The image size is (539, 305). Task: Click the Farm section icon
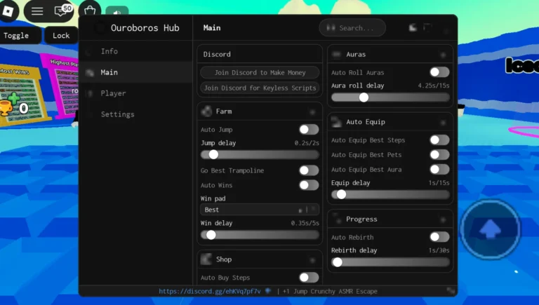click(206, 111)
